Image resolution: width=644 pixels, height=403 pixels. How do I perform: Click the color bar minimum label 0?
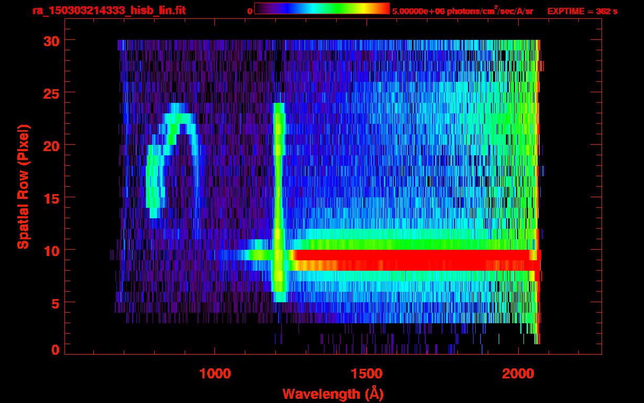(250, 11)
